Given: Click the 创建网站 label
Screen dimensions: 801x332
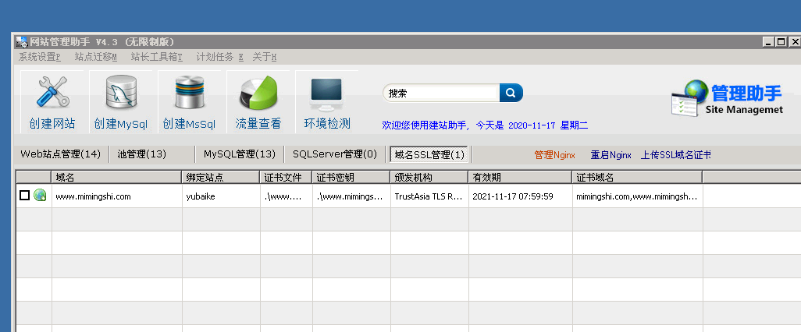Looking at the screenshot, I should click(52, 123).
